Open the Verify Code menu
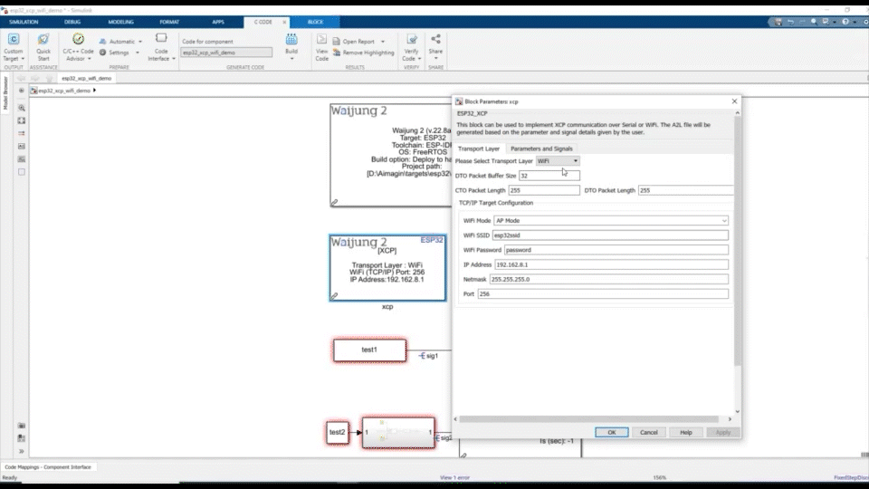The height and width of the screenshot is (489, 869). point(411,48)
